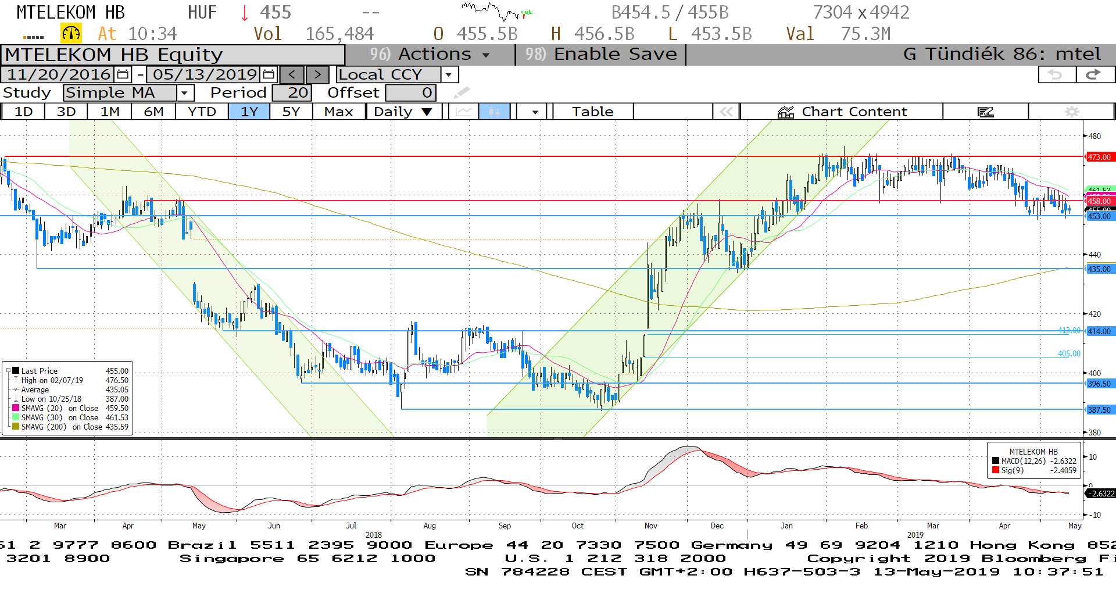This screenshot has height=604, width=1116.
Task: Click the yellow gauge icon beside the ticker
Action: click(71, 34)
